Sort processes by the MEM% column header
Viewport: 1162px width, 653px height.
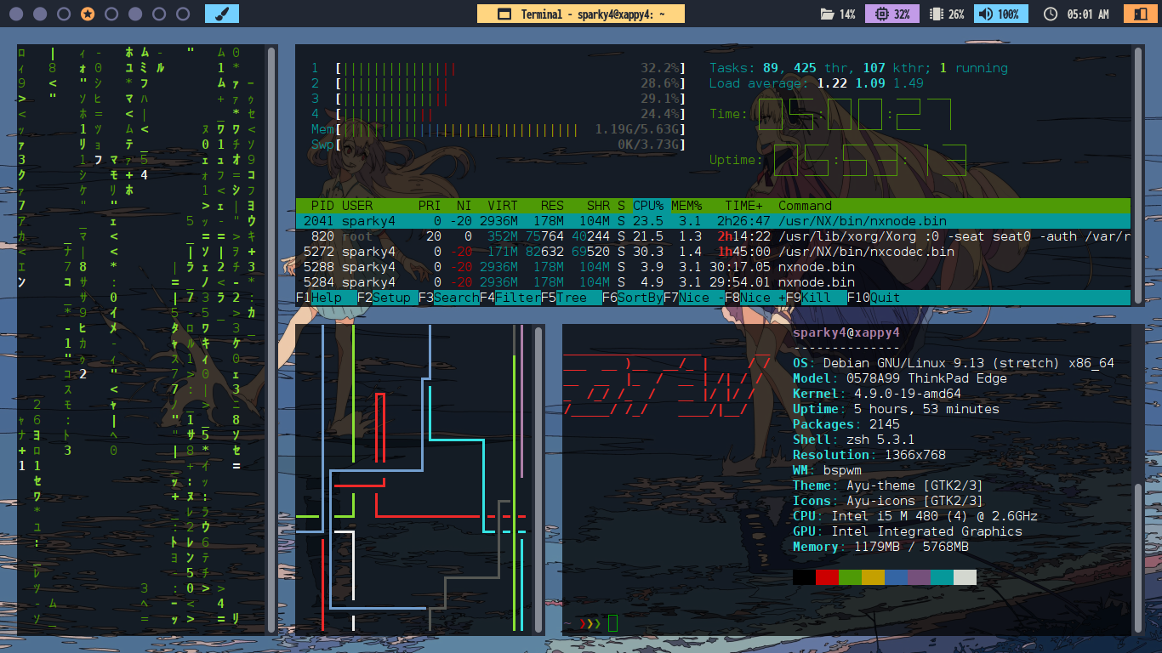[686, 206]
